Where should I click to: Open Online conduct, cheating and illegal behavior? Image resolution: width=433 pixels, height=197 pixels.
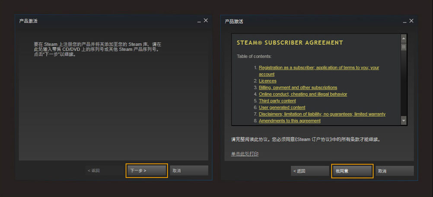[x=303, y=94]
